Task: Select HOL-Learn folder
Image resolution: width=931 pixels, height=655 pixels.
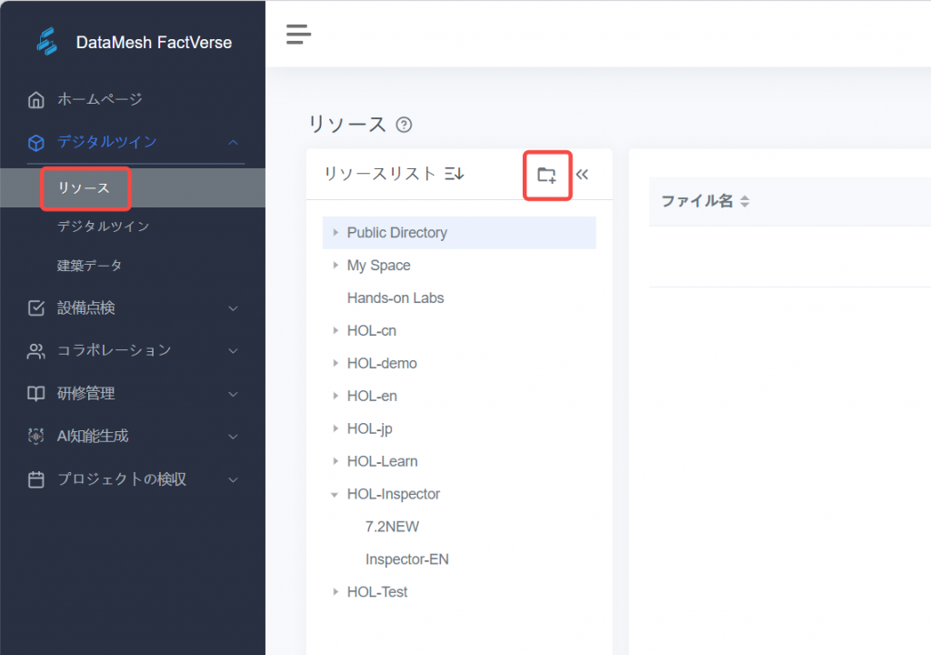Action: 383,461
